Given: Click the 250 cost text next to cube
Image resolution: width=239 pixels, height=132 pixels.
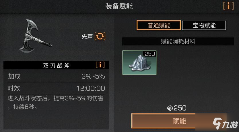Looking at the screenshot, I should click(x=180, y=108).
